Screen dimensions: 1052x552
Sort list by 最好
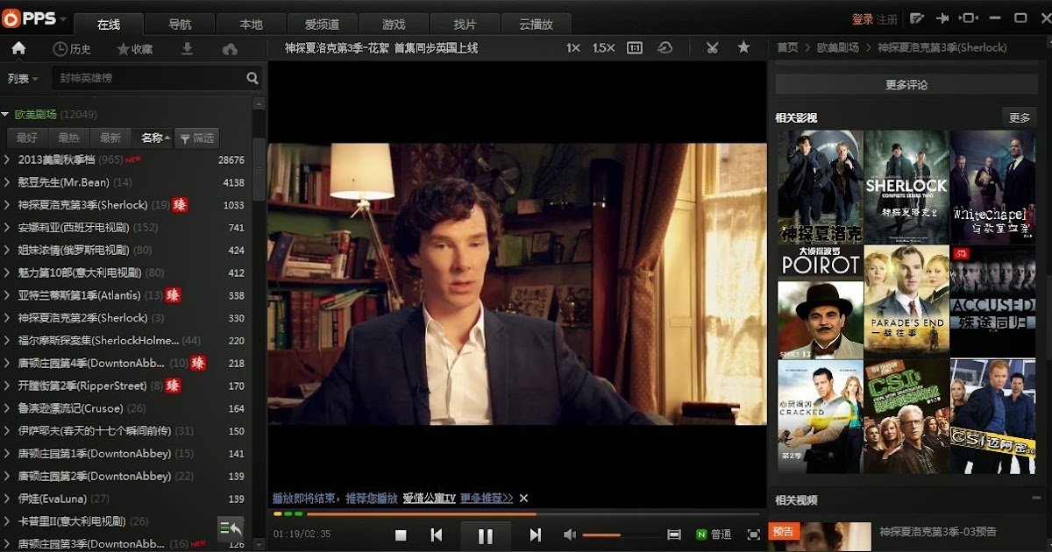(27, 138)
